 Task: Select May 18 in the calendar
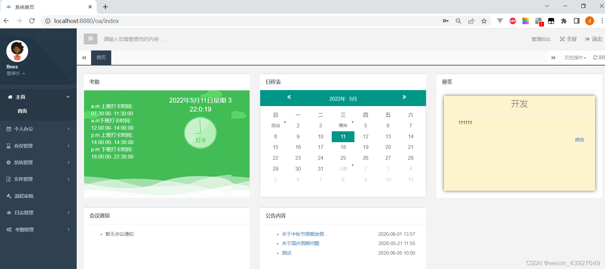coord(343,147)
